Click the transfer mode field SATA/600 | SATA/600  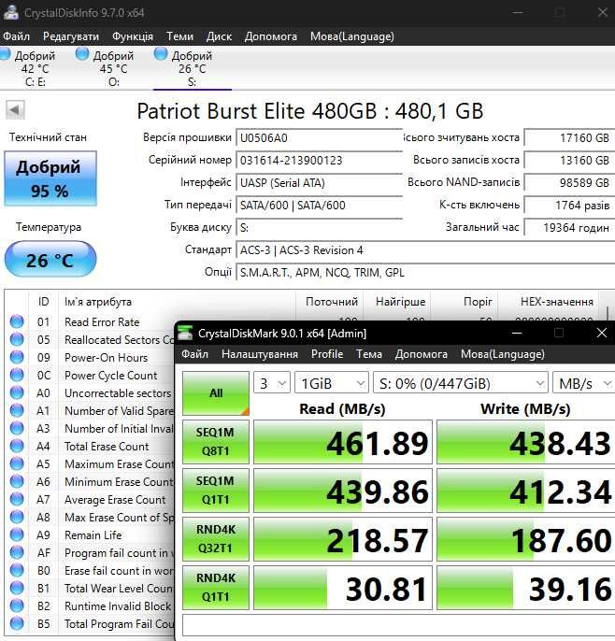click(x=319, y=206)
